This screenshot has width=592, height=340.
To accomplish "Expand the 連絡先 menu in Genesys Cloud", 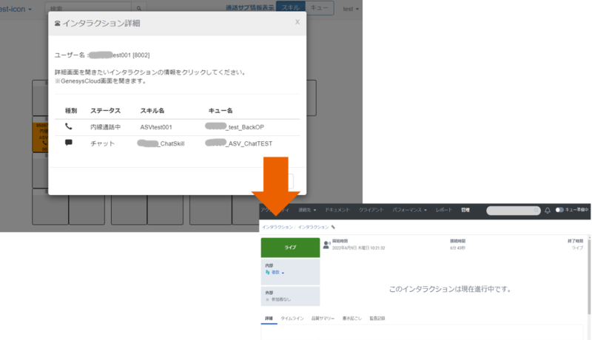I will click(x=307, y=210).
